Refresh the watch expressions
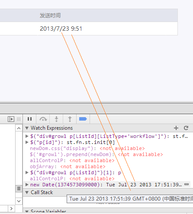The width and height of the screenshot is (193, 214). click(186, 128)
